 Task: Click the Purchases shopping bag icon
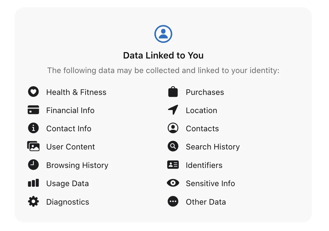173,92
